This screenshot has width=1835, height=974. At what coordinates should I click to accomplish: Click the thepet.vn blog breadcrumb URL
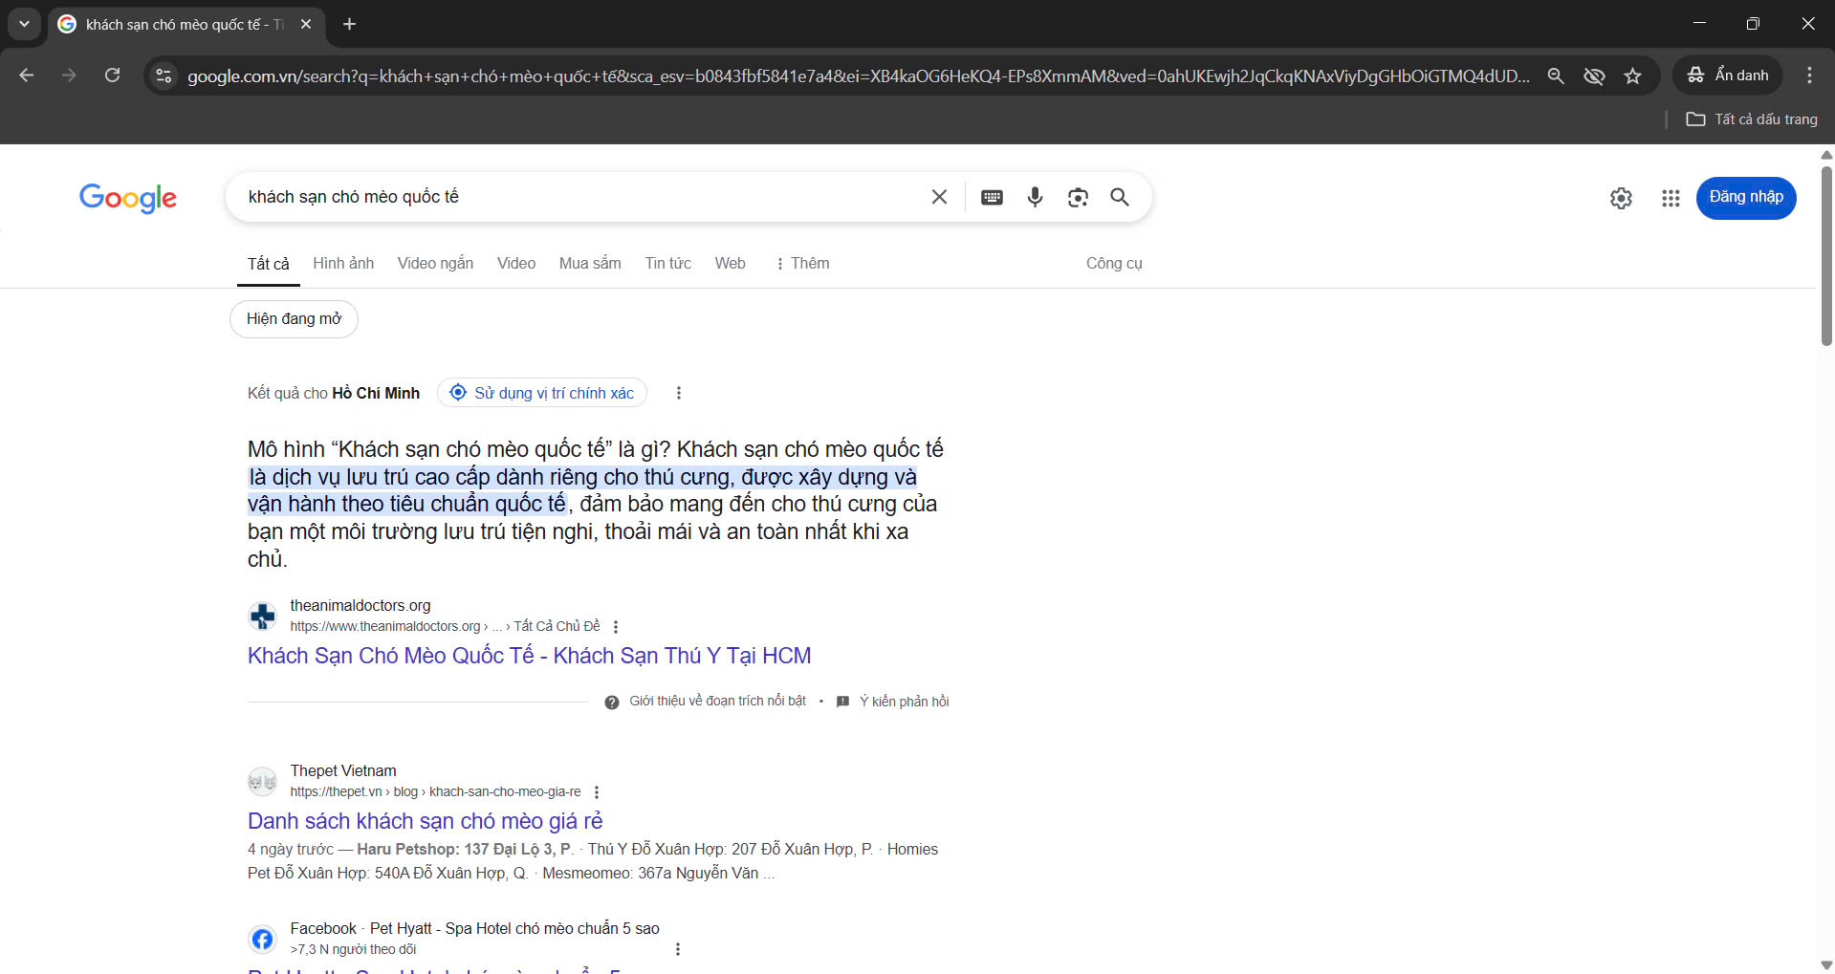pos(435,792)
